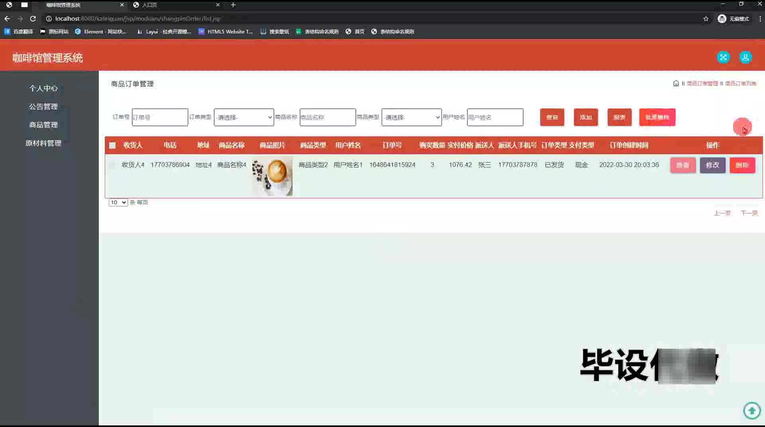
Task: Open the 百度翻译 bookmark
Action: click(19, 31)
